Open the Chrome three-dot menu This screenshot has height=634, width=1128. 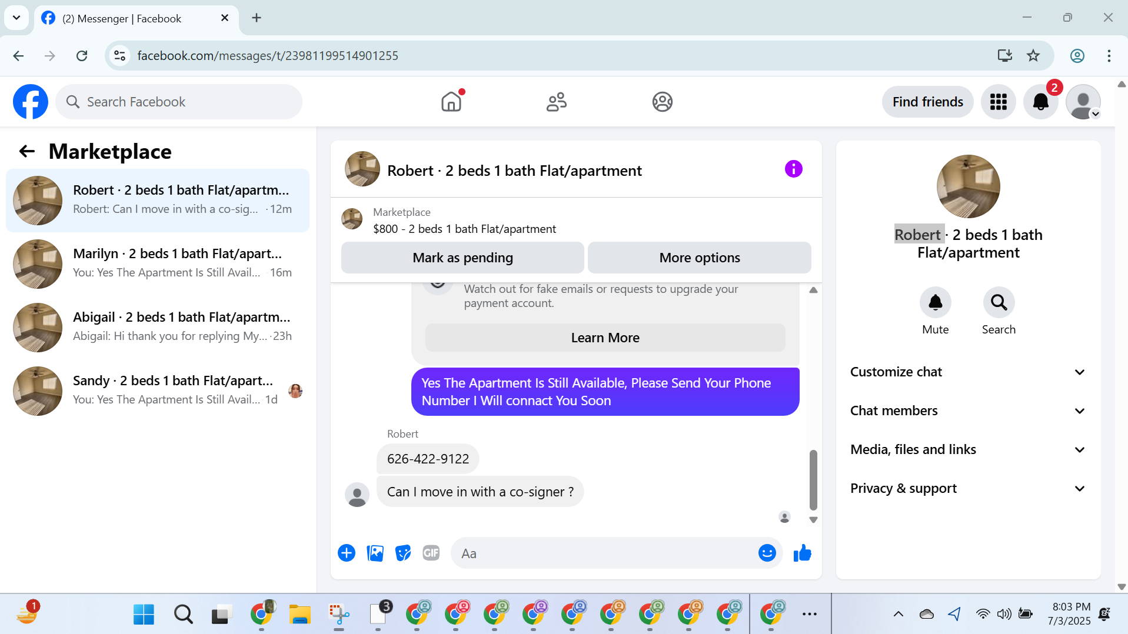pos(1109,56)
